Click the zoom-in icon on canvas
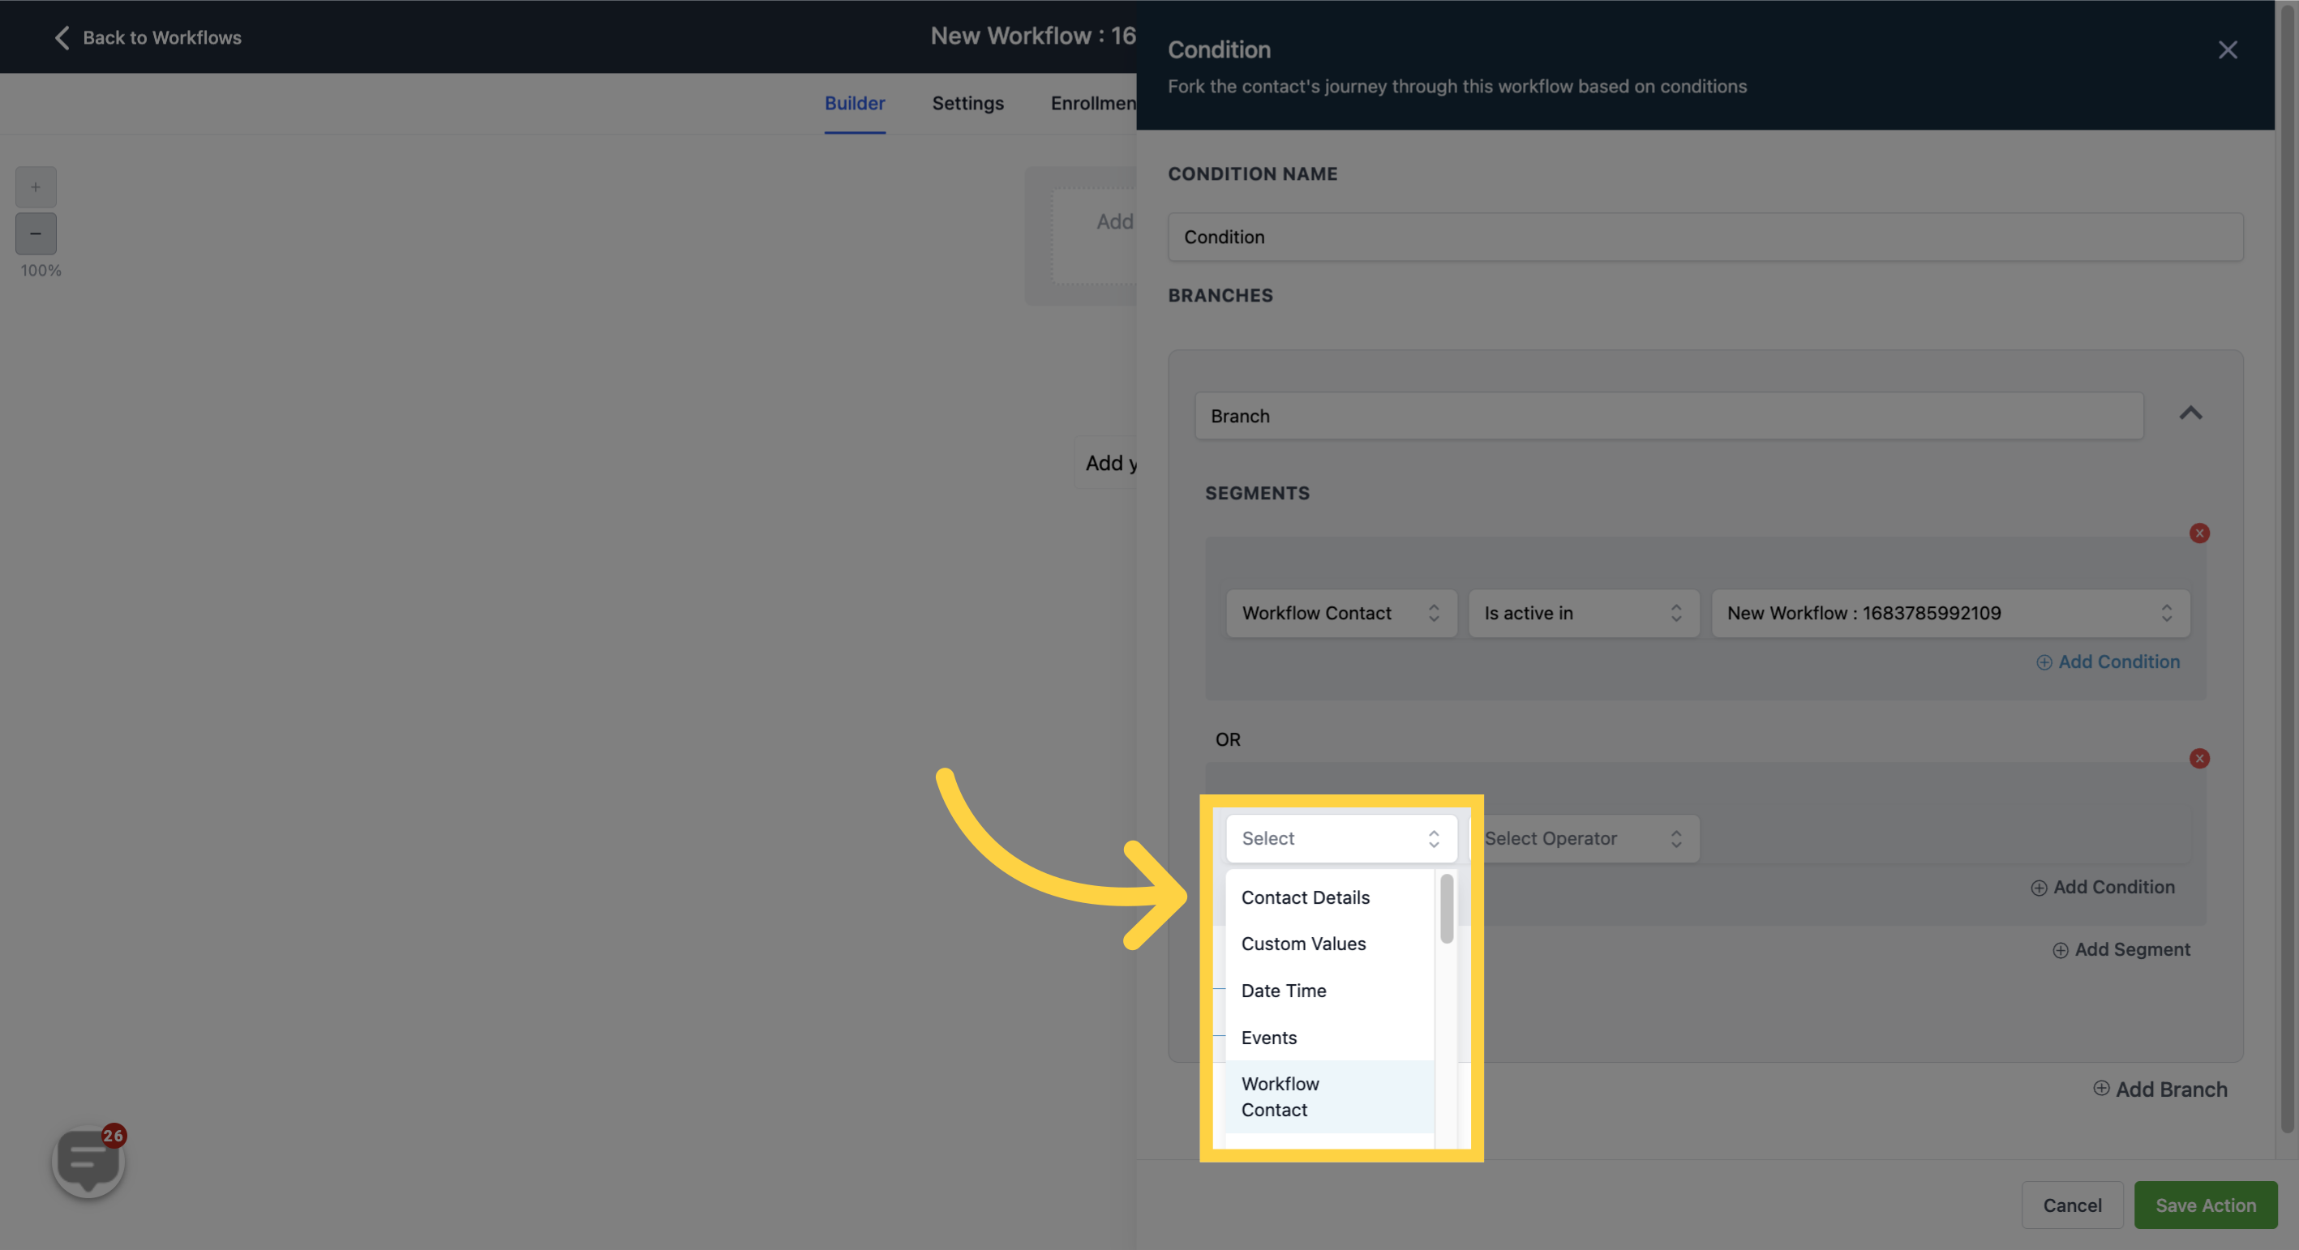The height and width of the screenshot is (1250, 2299). click(x=36, y=186)
